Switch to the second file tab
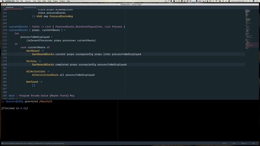 pyautogui.click(x=30, y=7)
